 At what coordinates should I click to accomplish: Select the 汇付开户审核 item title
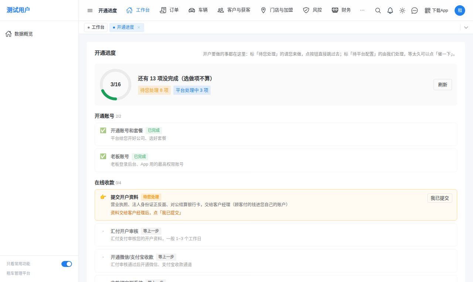pos(125,231)
